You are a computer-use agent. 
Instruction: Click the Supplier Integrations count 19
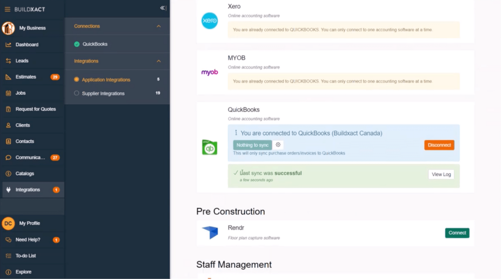coord(158,93)
